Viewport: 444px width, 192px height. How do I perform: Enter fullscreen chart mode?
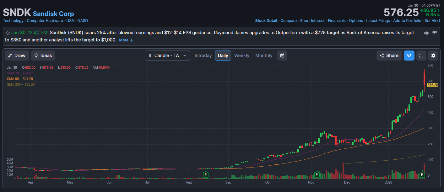point(422,56)
